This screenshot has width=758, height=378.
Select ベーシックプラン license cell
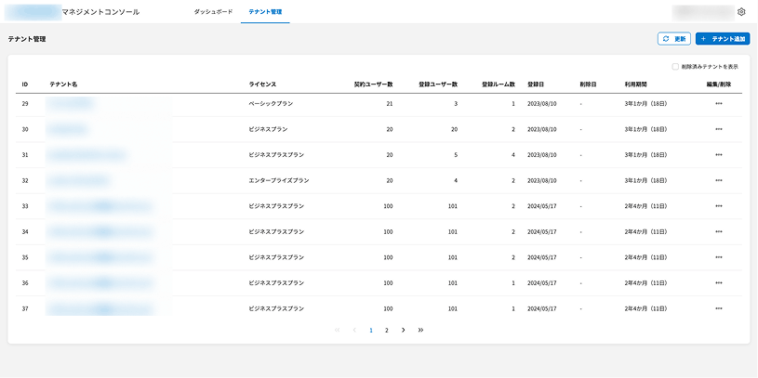[271, 104]
